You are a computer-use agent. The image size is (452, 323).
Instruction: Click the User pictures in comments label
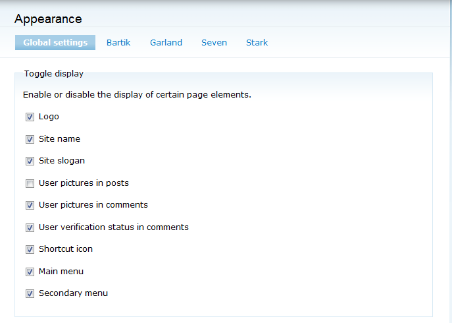(93, 205)
